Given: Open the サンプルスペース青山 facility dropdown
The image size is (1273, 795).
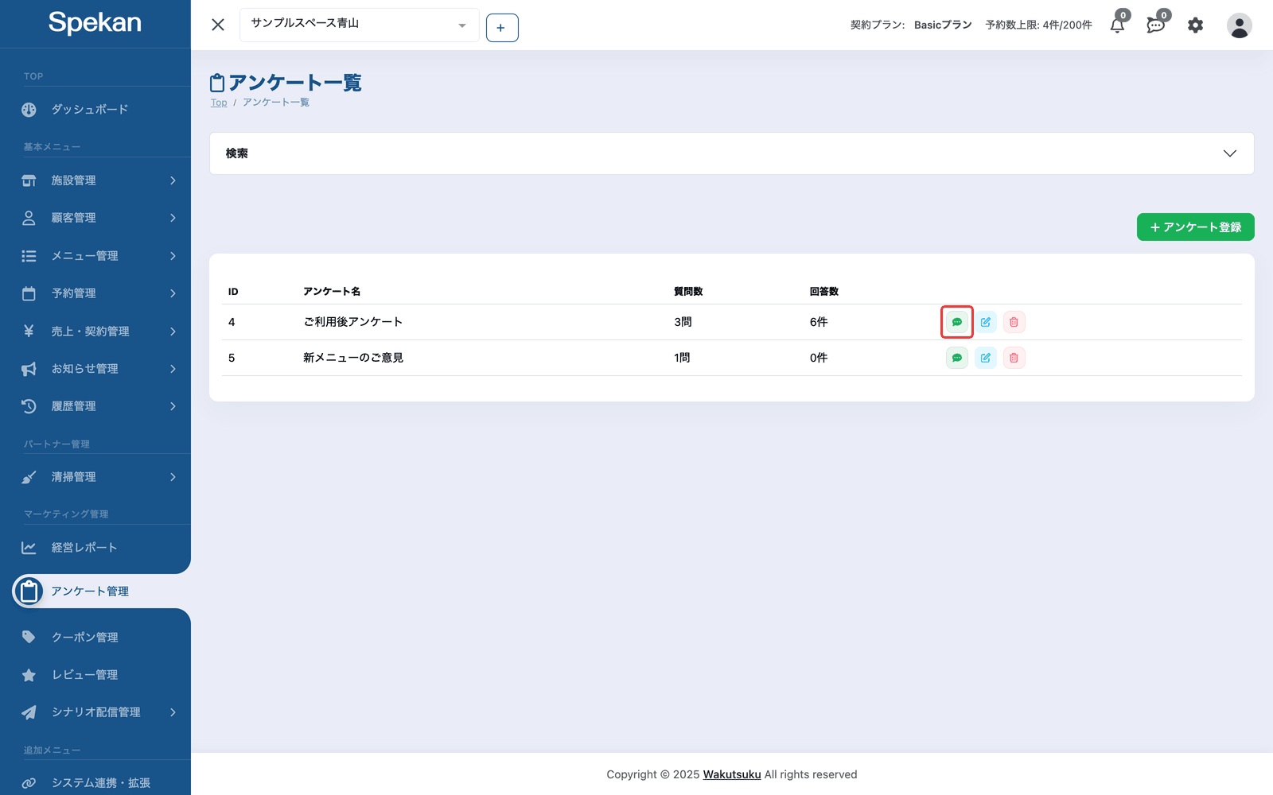Looking at the screenshot, I should pyautogui.click(x=359, y=25).
